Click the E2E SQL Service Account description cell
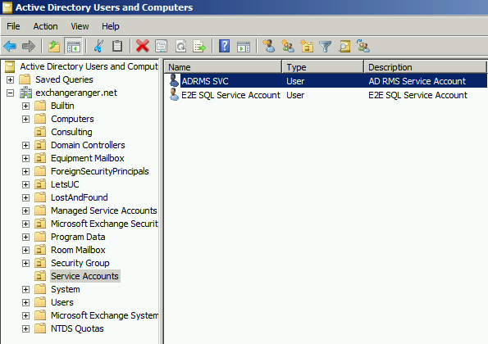The image size is (488, 344). (x=418, y=95)
